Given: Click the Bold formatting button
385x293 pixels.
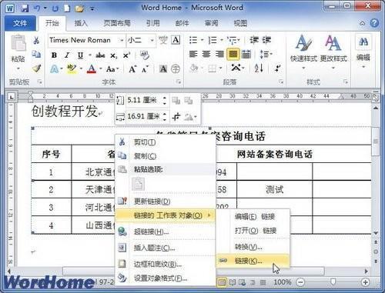Looking at the screenshot, I should pos(54,55).
